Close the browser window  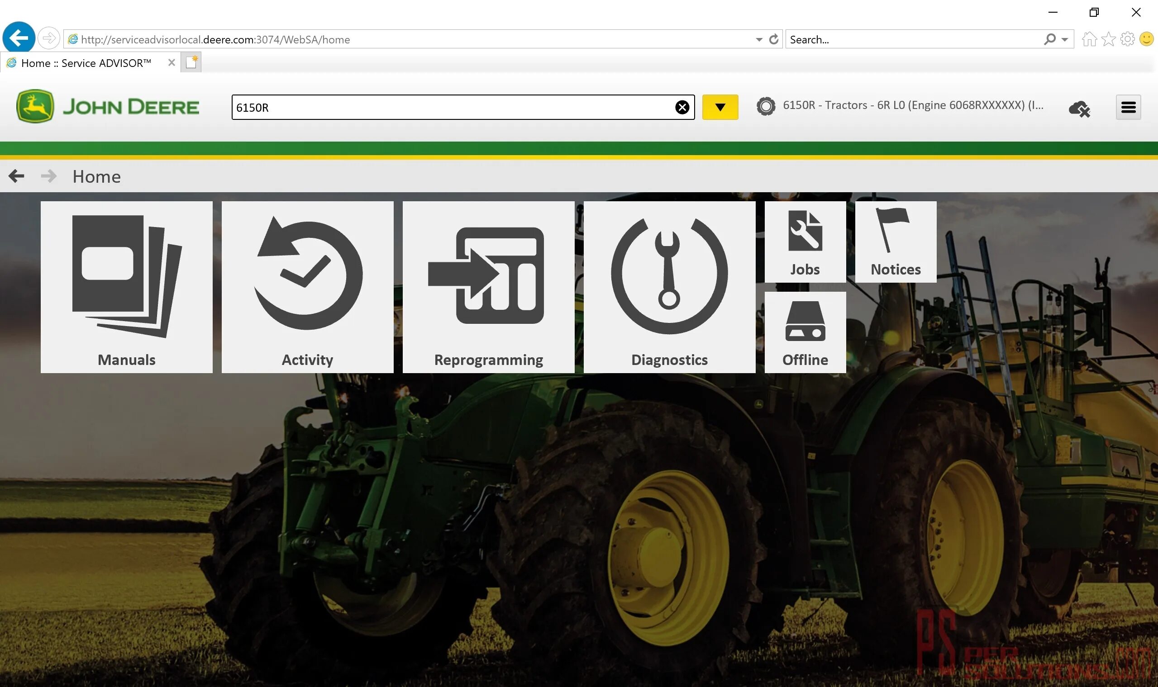(1136, 12)
